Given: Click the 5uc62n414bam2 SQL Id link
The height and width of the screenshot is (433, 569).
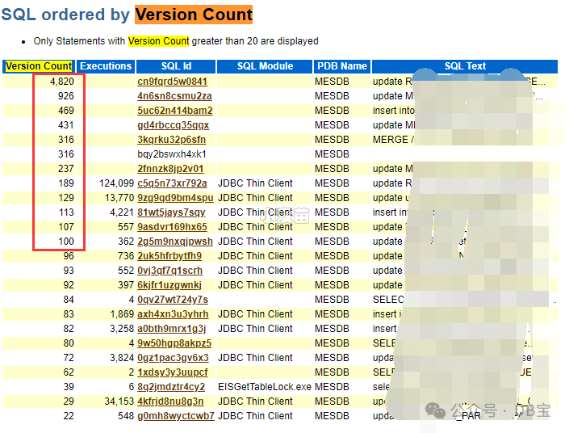Looking at the screenshot, I should [x=175, y=111].
